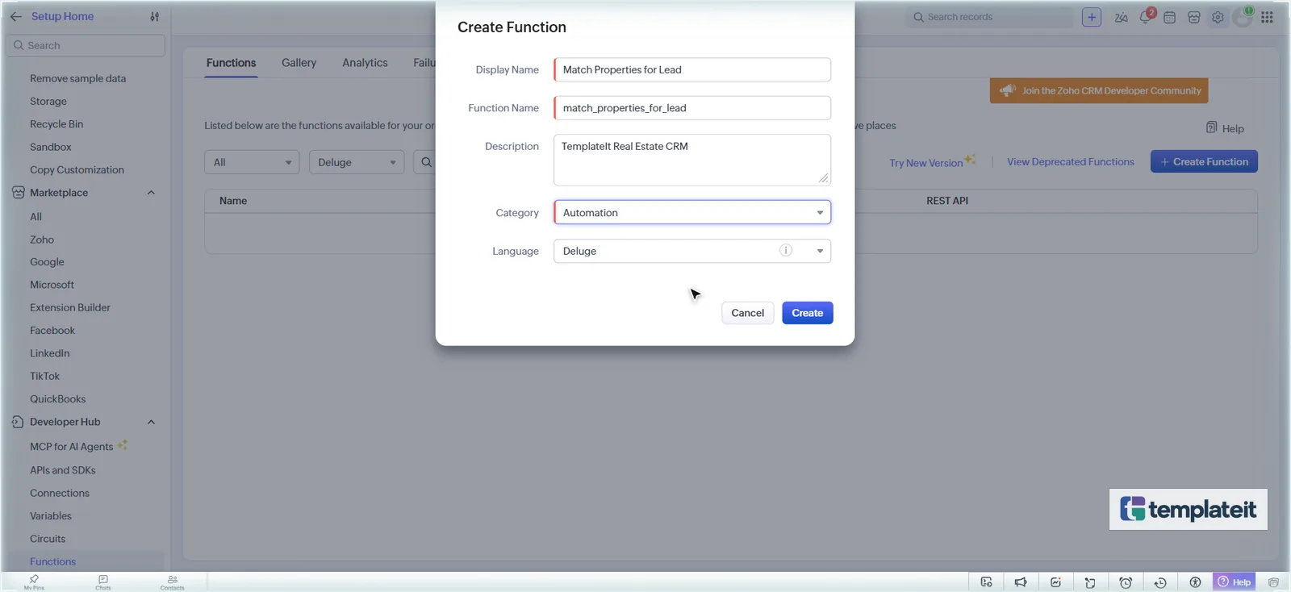1291x592 pixels.
Task: Click the Setup Home link
Action: coord(62,16)
